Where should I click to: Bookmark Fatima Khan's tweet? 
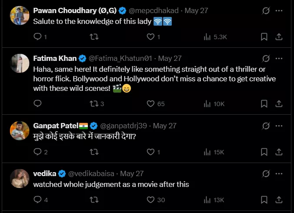(x=264, y=104)
